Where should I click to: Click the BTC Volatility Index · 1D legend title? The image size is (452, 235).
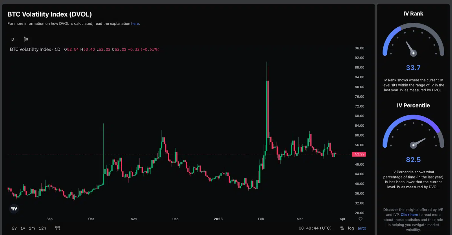(35, 49)
